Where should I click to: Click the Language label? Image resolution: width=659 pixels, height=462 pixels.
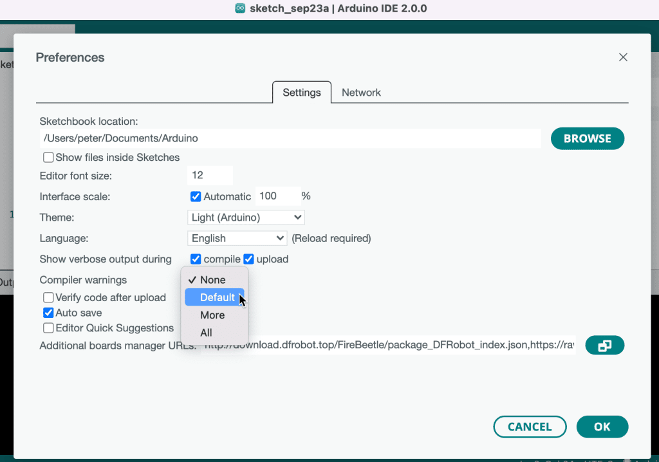point(64,238)
